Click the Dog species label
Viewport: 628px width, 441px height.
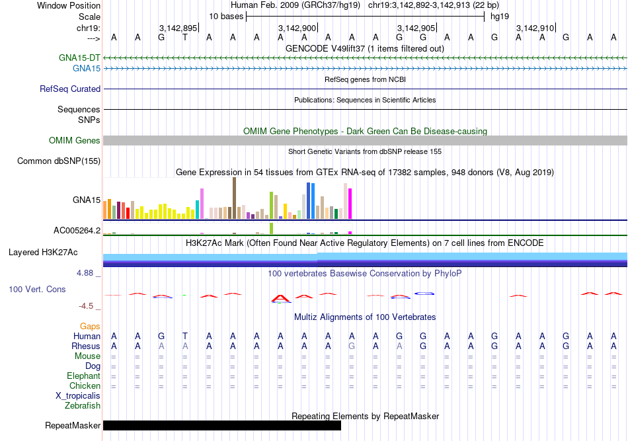[x=93, y=366]
